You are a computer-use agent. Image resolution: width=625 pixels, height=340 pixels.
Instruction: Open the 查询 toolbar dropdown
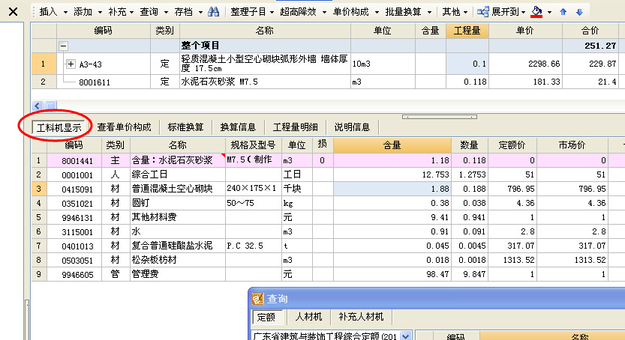pyautogui.click(x=154, y=12)
